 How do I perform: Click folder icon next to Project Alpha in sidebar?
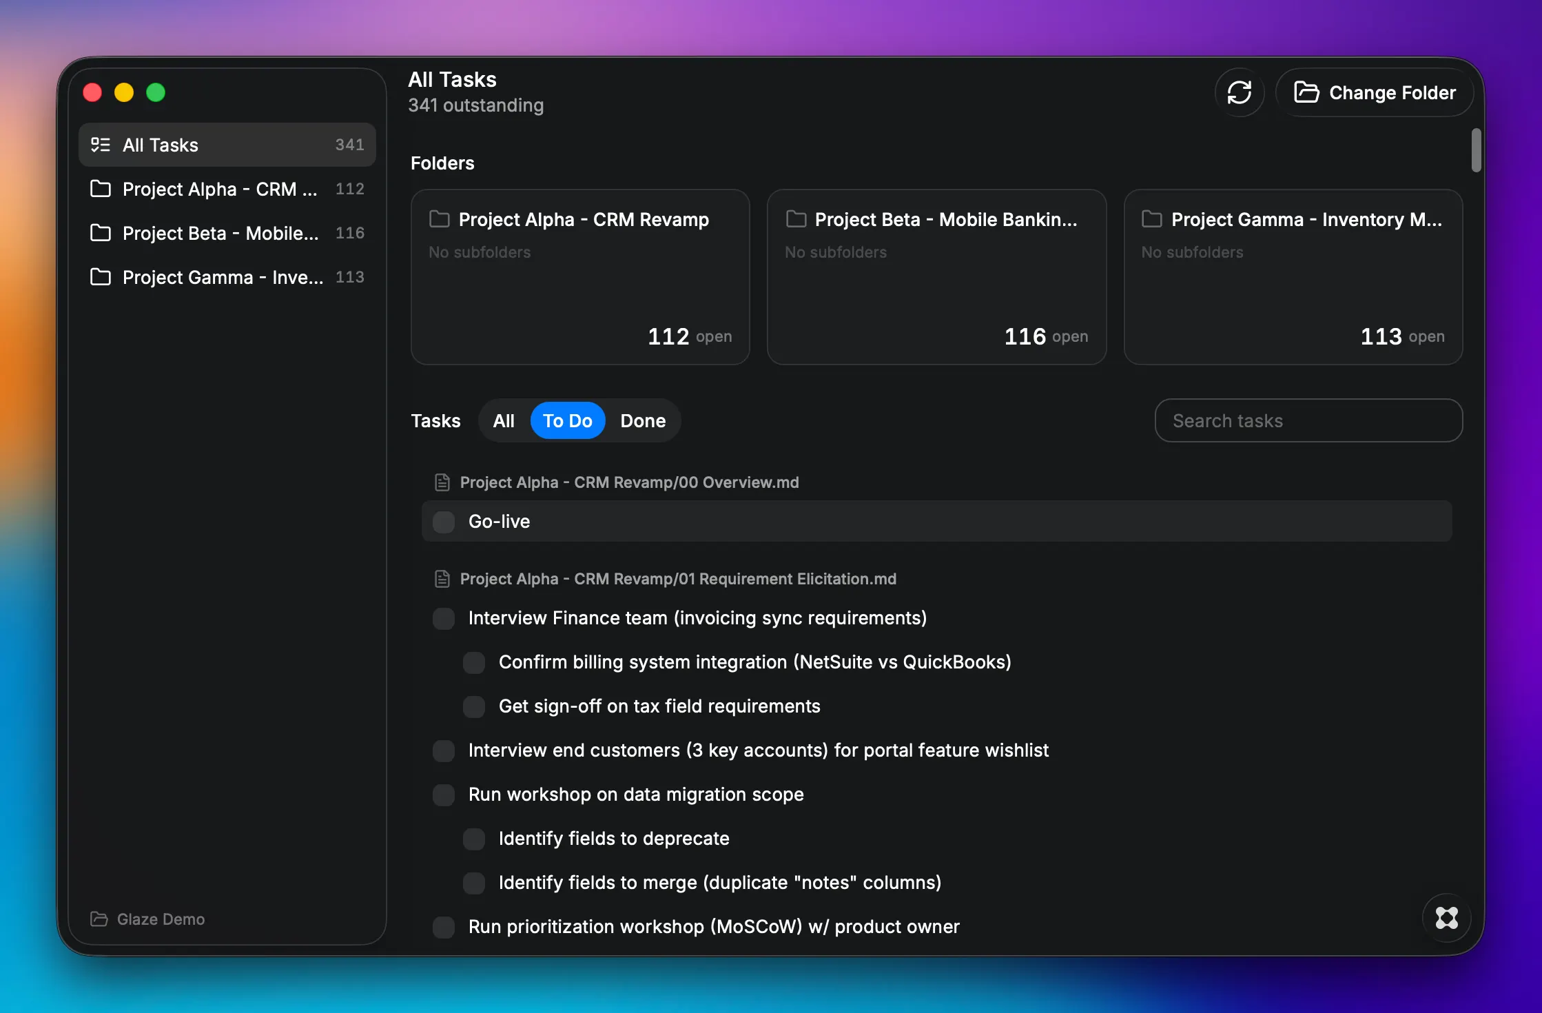tap(101, 189)
